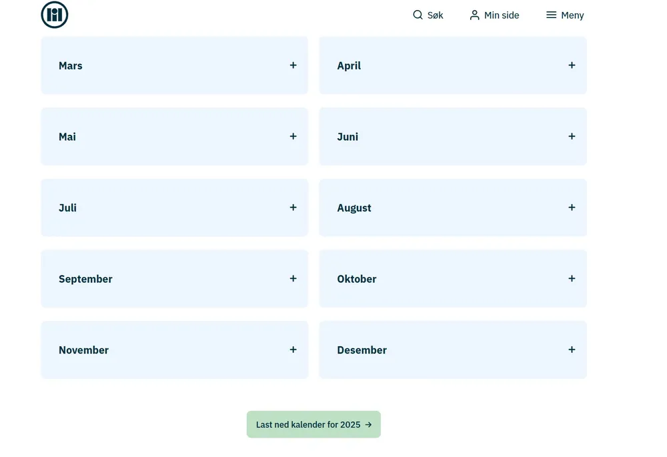Click the circular site logo in header
The height and width of the screenshot is (457, 667).
tap(55, 15)
